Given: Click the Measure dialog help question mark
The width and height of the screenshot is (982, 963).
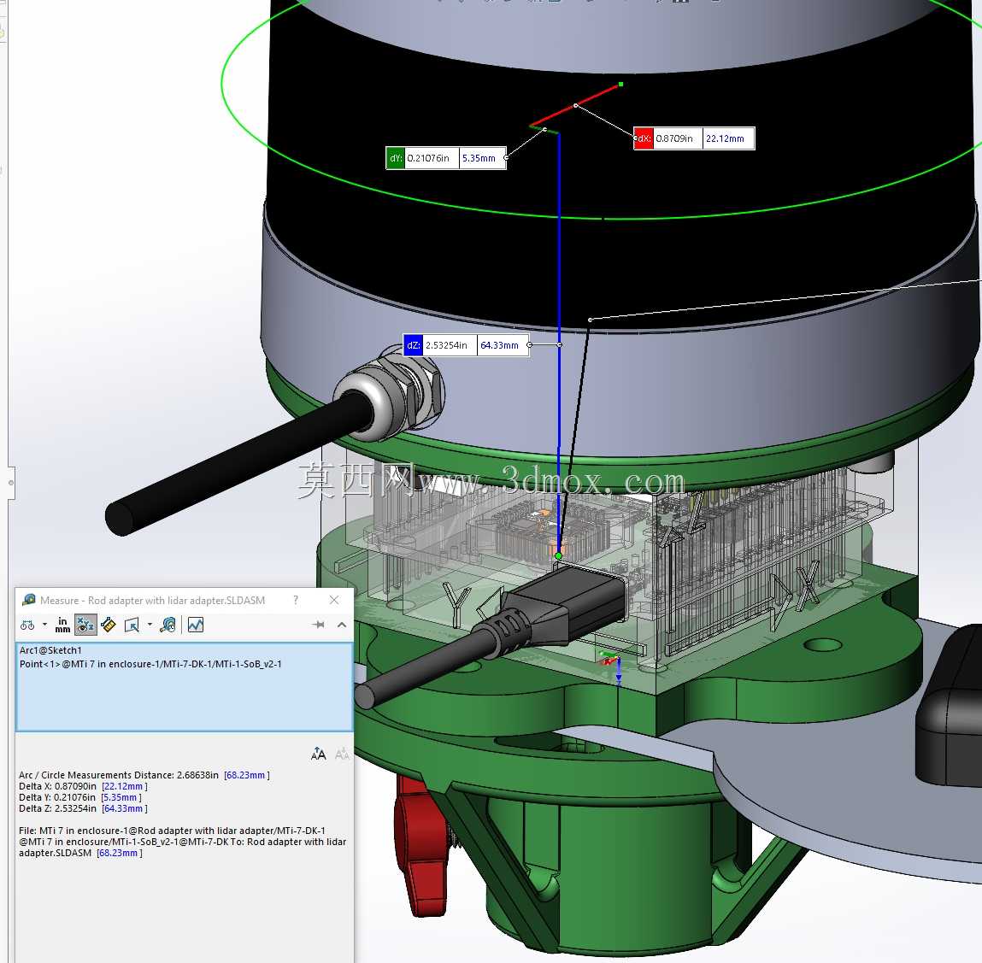Looking at the screenshot, I should pos(296,600).
